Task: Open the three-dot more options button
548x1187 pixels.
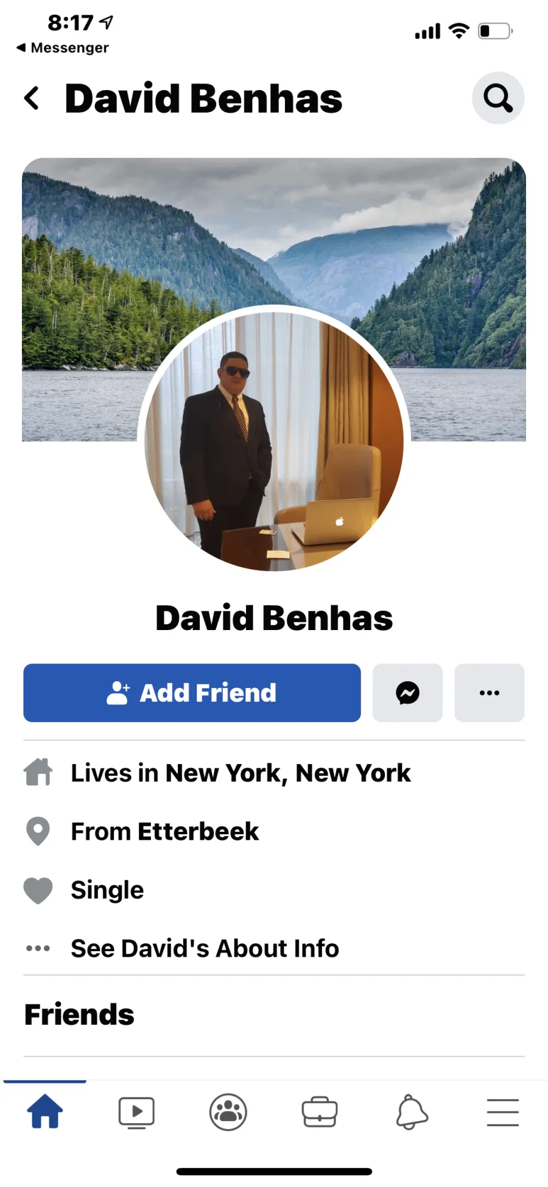Action: [x=490, y=693]
